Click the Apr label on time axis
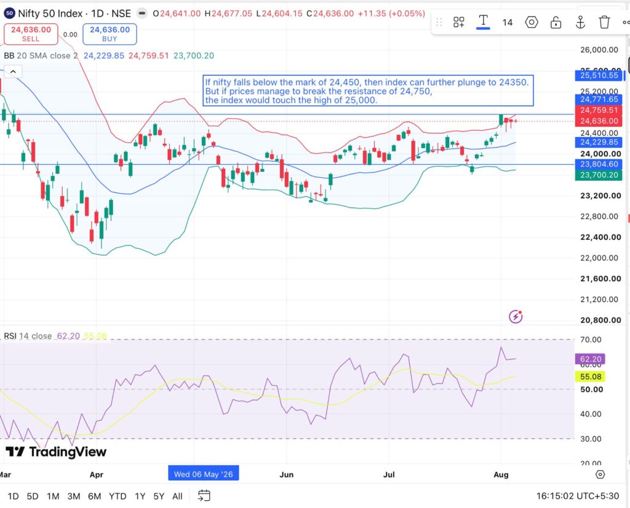This screenshot has width=630, height=508. 97,474
